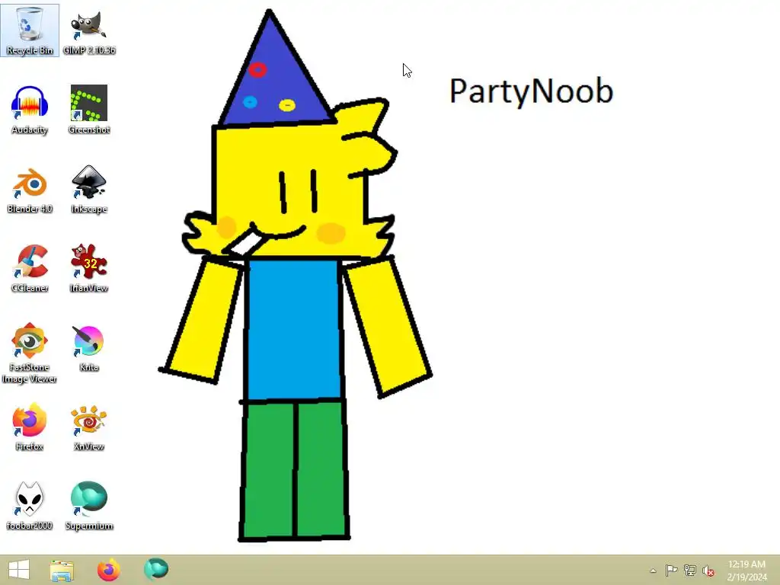Select the FastStone Image Viewer shortcut
Screen dimensions: 780x585
(x=30, y=353)
